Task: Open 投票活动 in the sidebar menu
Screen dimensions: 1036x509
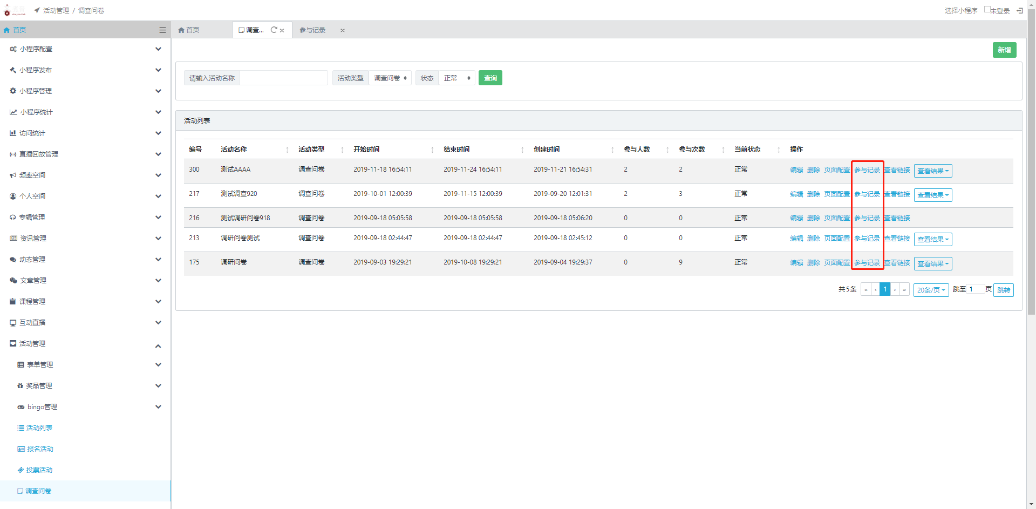Action: coord(39,470)
